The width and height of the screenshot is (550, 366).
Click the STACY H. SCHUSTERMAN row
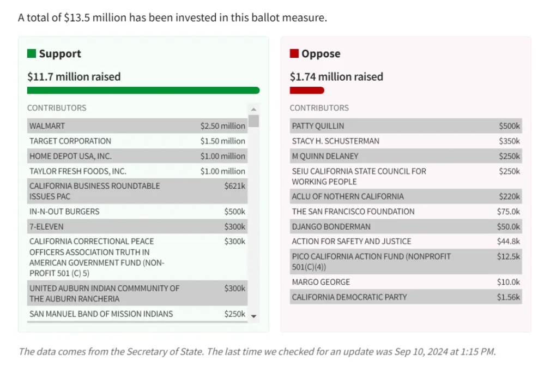pos(406,141)
